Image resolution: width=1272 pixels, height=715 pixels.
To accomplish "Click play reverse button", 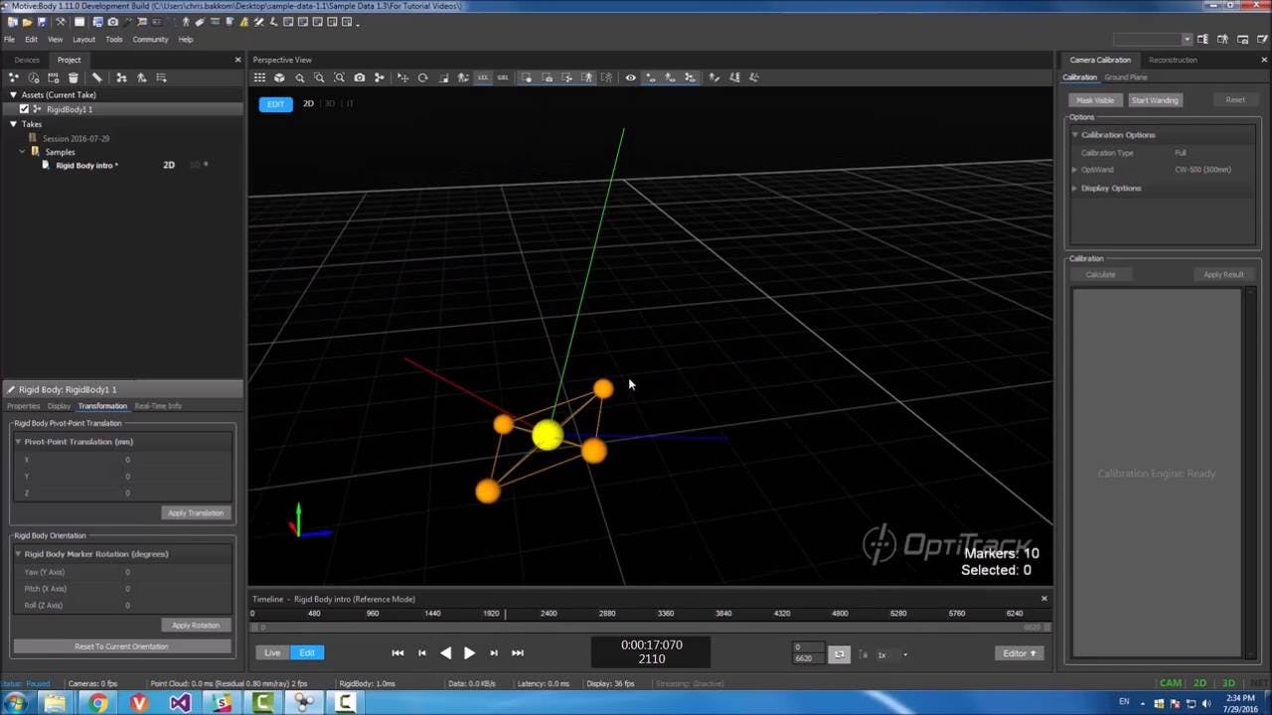I will pyautogui.click(x=445, y=653).
